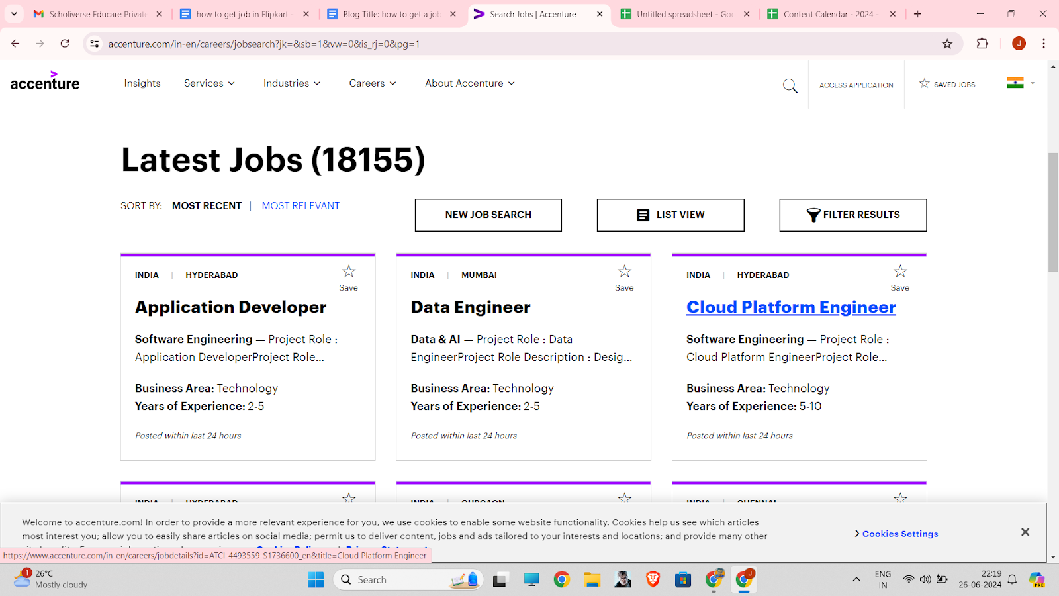Close the Search Jobs Accenture tab

[x=600, y=14]
